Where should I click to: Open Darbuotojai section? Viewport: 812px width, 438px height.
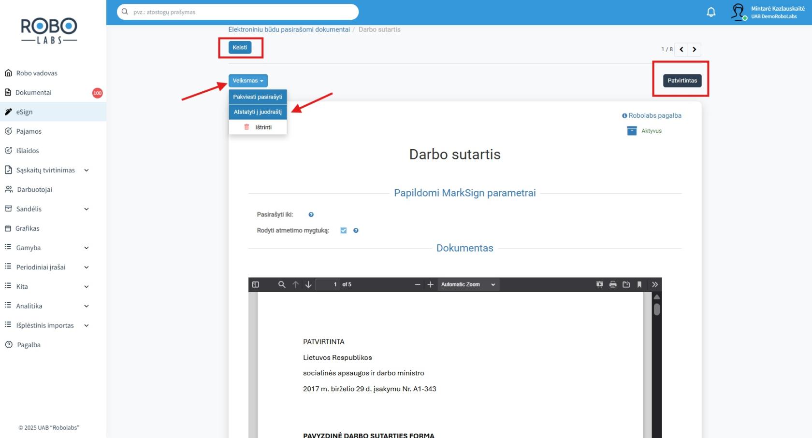pyautogui.click(x=34, y=189)
